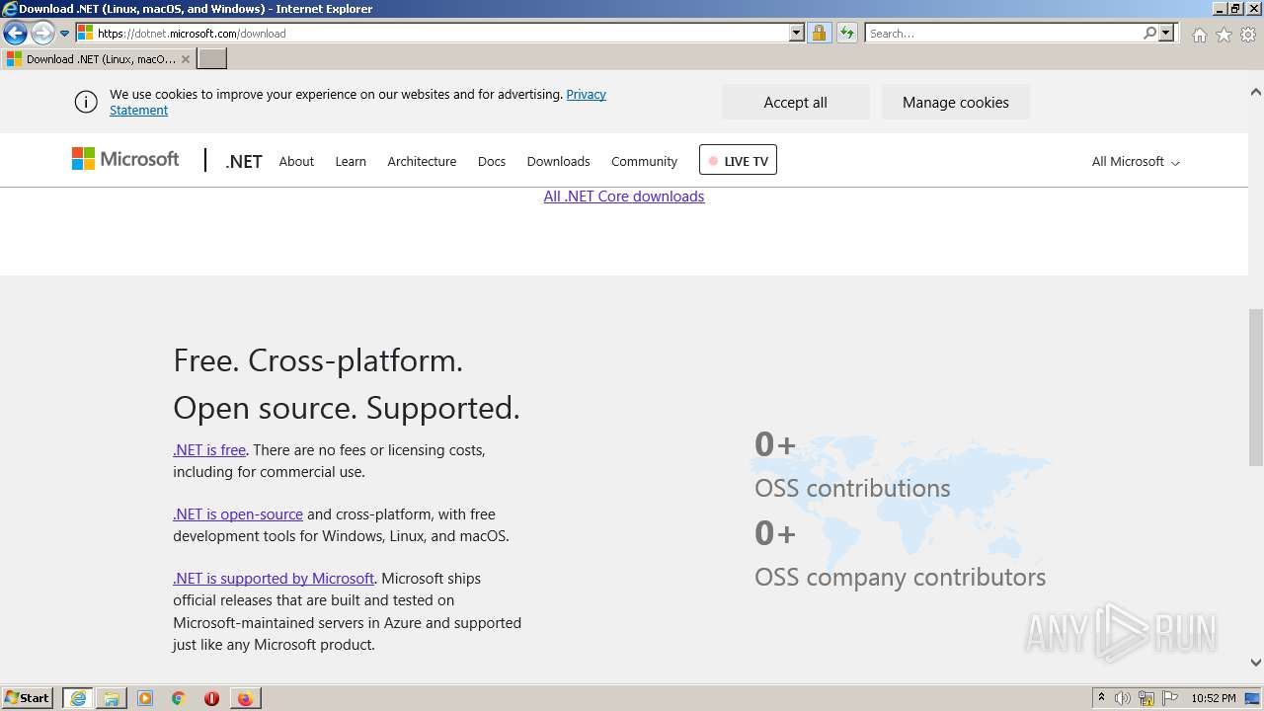The width and height of the screenshot is (1264, 711).
Task: Go to the .NET home link
Action: click(244, 161)
